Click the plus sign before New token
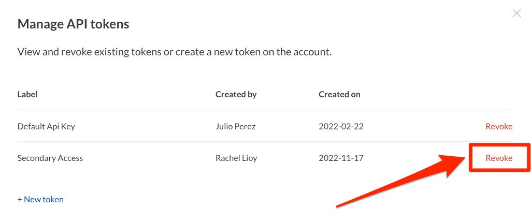This screenshot has height=223, width=531. click(x=20, y=199)
